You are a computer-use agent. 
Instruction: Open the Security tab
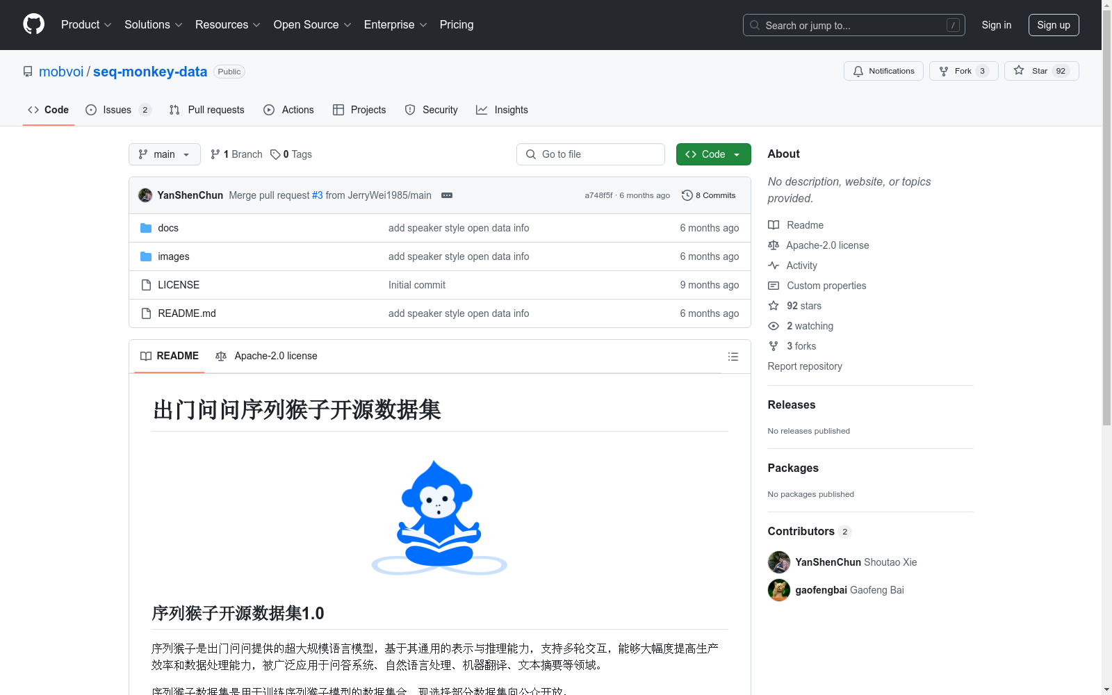pyautogui.click(x=432, y=110)
